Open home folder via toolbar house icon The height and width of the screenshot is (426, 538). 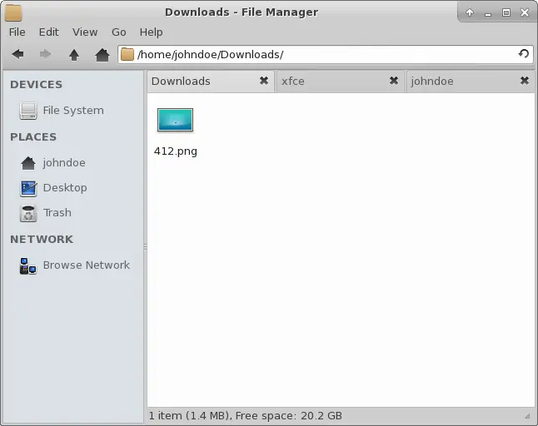coord(102,54)
